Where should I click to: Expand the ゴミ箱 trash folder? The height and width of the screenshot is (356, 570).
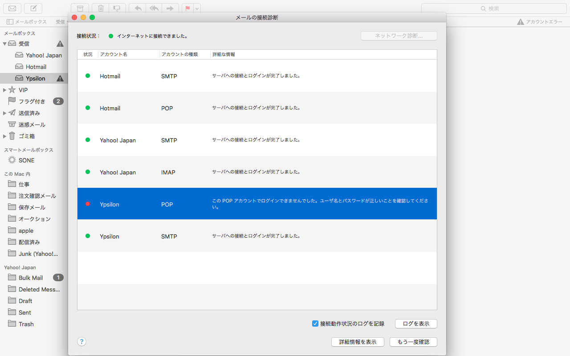pos(5,136)
